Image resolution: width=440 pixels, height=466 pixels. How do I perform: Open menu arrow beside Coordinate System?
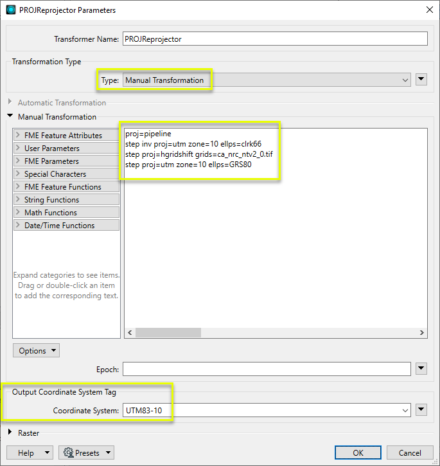[x=421, y=410]
